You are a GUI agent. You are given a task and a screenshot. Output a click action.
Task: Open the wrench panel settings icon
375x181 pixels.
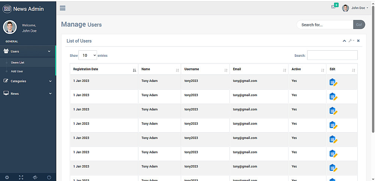[x=351, y=41]
